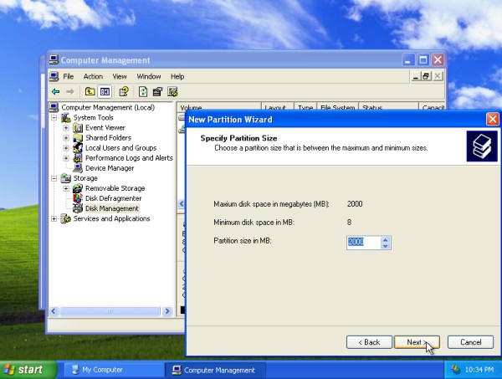
Task: Open the Help menu
Action: pyautogui.click(x=177, y=76)
